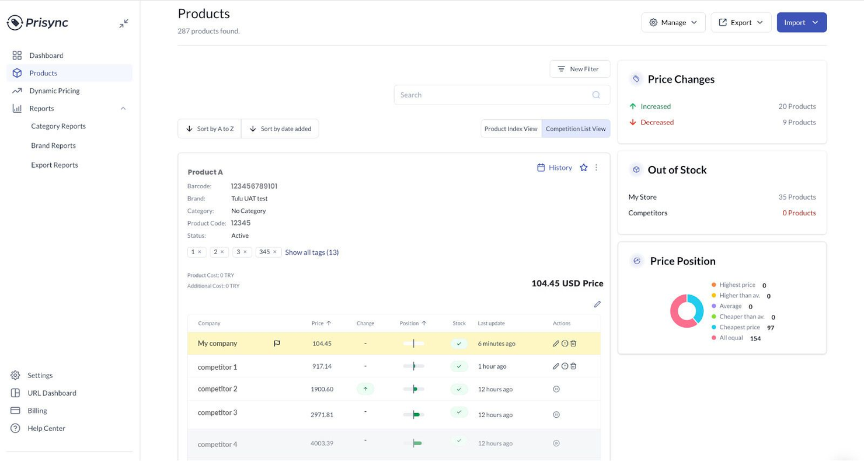Collapse the sidebar with the arrows icon

point(123,23)
